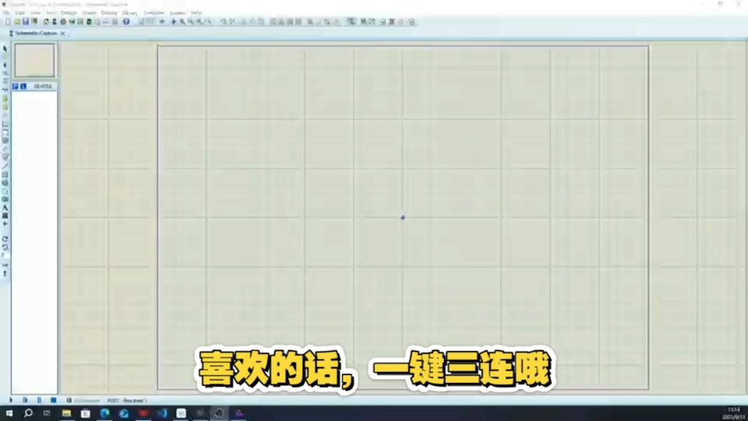Image resolution: width=748 pixels, height=421 pixels.
Task: Click the blue Help question mark icon
Action: pos(126,22)
